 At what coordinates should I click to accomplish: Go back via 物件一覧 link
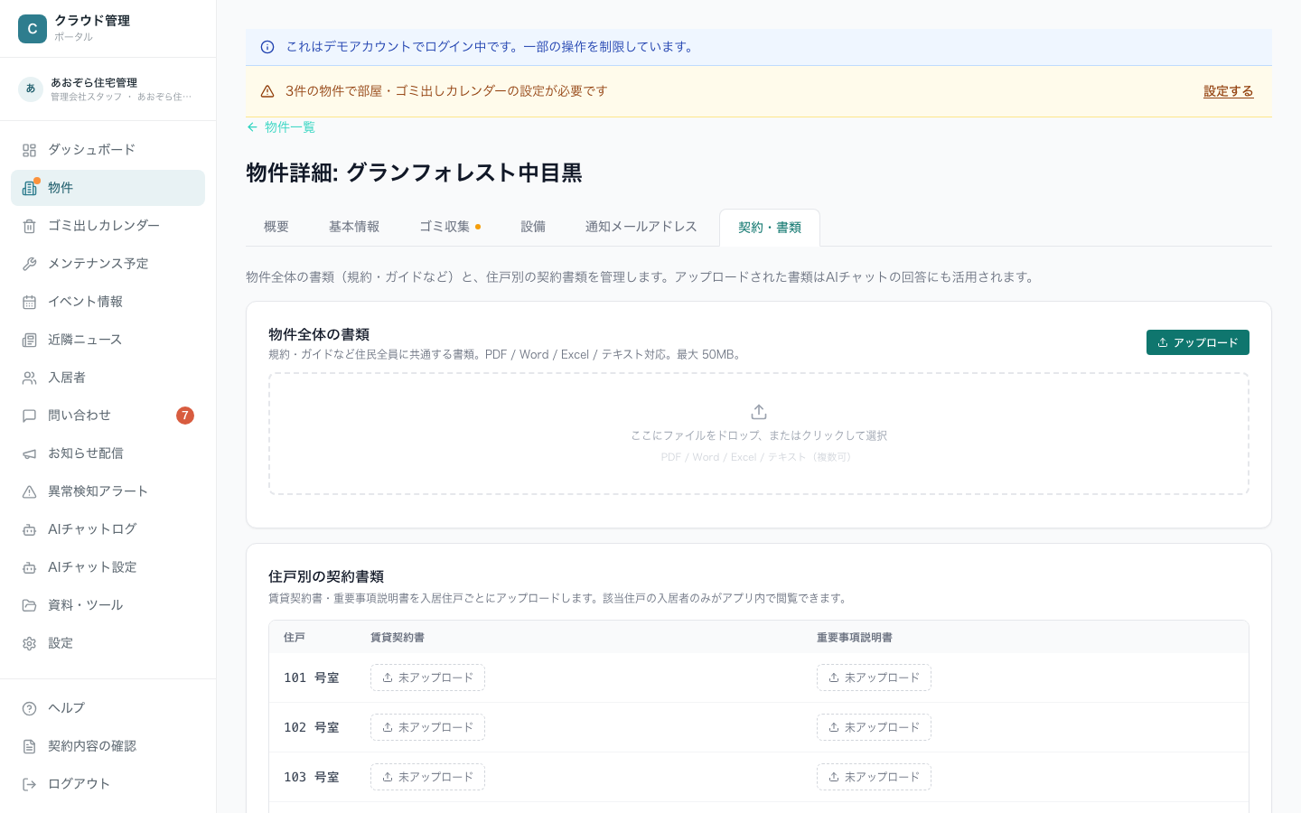pyautogui.click(x=281, y=127)
